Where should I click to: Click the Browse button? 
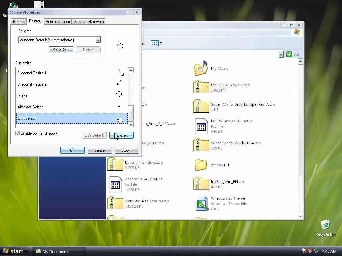(121, 135)
